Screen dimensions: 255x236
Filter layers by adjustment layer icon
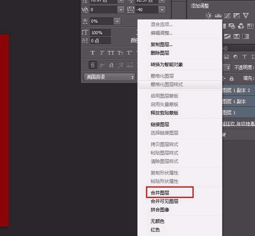235,57
